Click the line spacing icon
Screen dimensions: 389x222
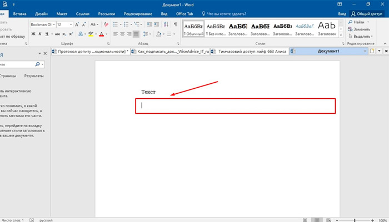tap(146, 34)
